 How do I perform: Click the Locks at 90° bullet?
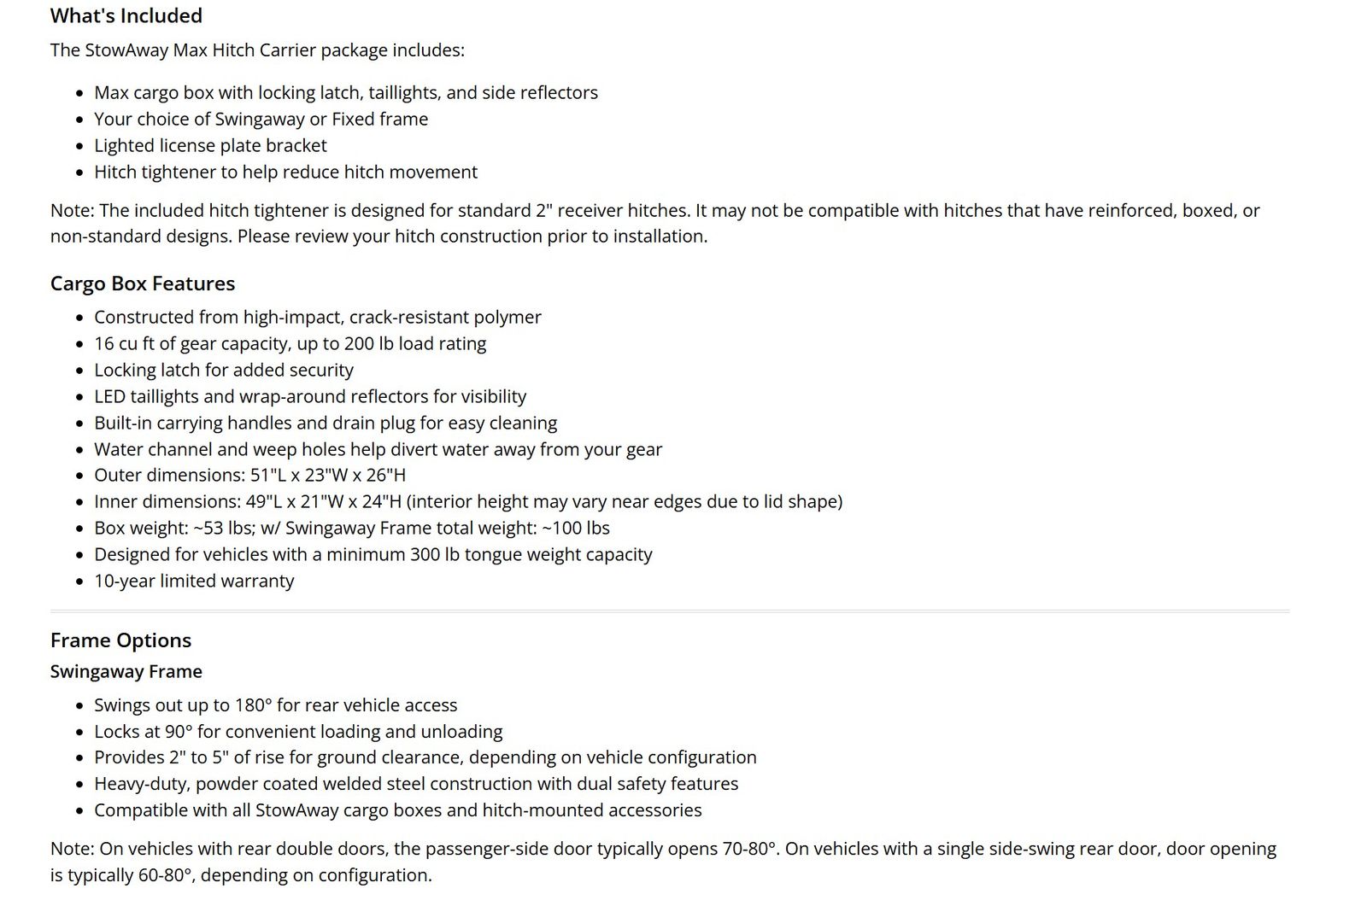coord(298,732)
